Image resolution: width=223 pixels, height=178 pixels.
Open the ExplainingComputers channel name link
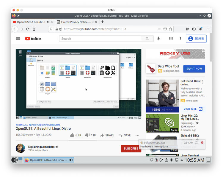[41, 147]
